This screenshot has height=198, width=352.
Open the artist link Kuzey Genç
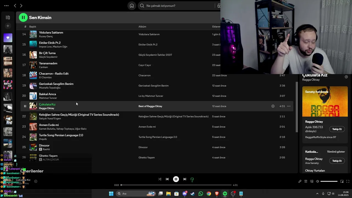[x=46, y=36]
